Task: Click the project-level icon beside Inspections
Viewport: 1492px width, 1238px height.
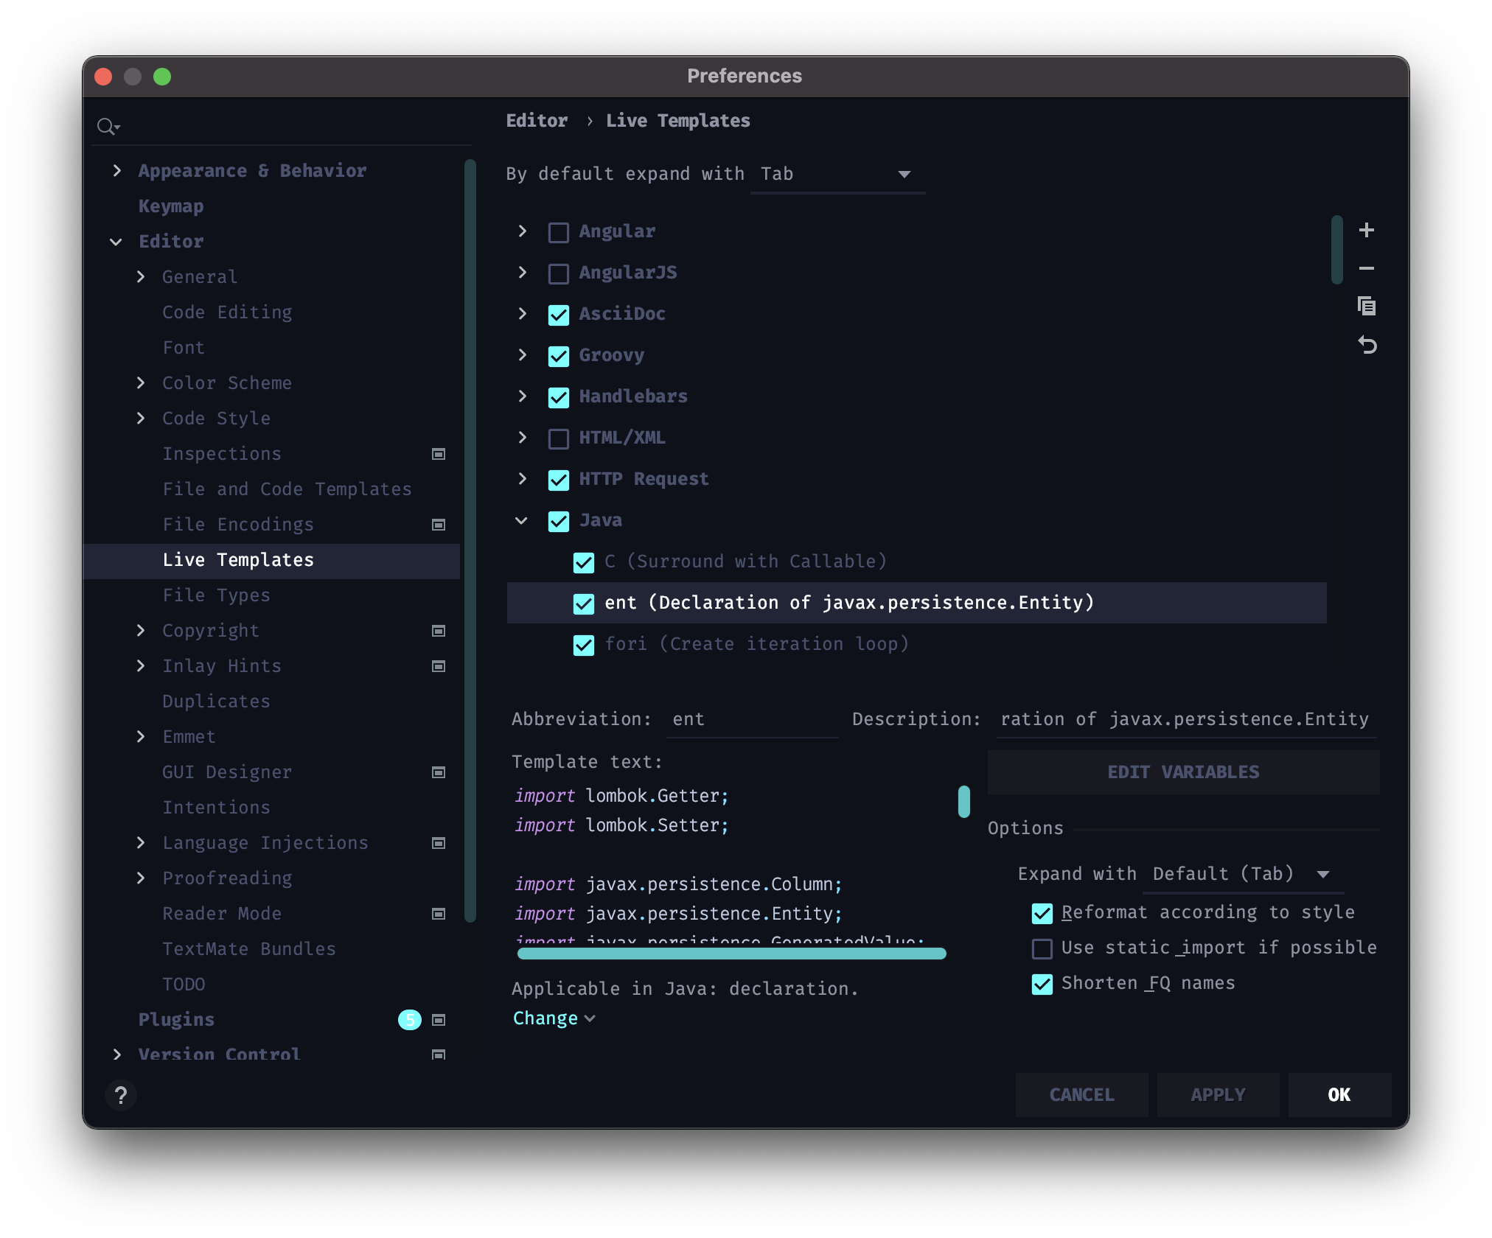Action: click(x=439, y=454)
